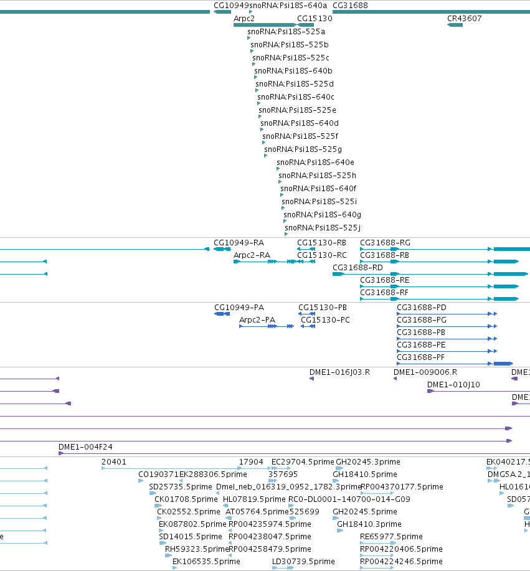This screenshot has height=571, width=530.
Task: Select the Arpc2 gene label
Action: click(244, 19)
